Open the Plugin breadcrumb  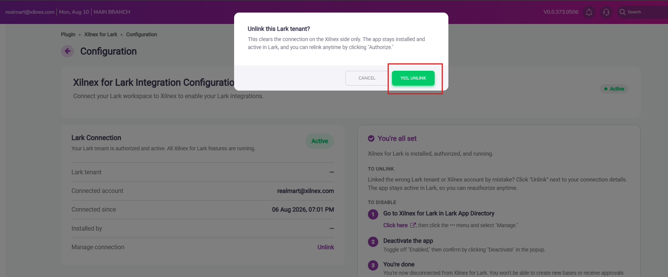68,34
